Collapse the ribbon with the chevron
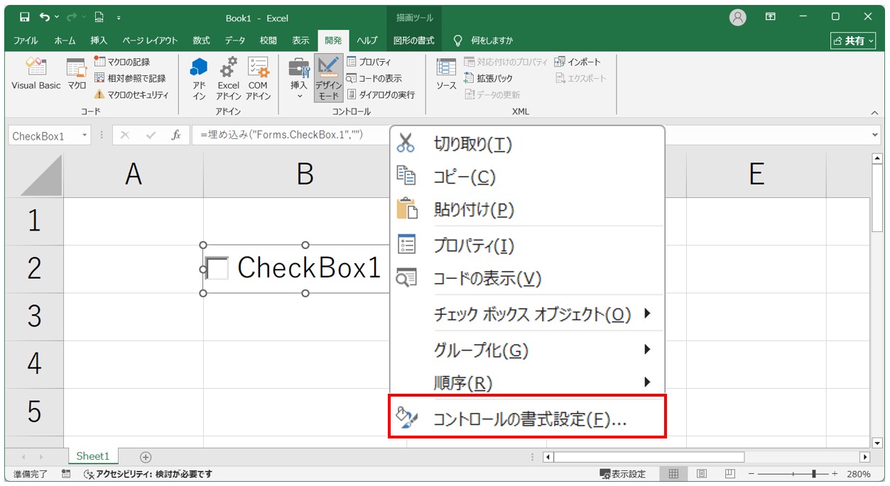The width and height of the screenshot is (890, 486). (x=875, y=112)
